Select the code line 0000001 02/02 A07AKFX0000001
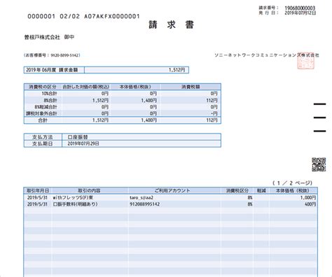The height and width of the screenshot is (277, 332). click(83, 16)
